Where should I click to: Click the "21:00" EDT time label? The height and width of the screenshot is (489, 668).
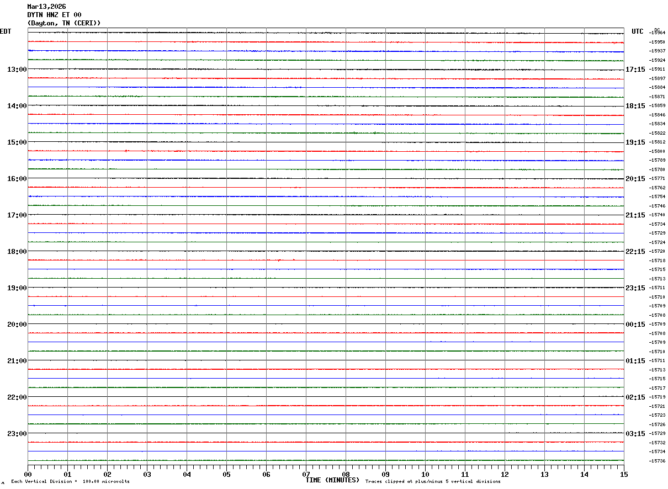click(x=17, y=361)
